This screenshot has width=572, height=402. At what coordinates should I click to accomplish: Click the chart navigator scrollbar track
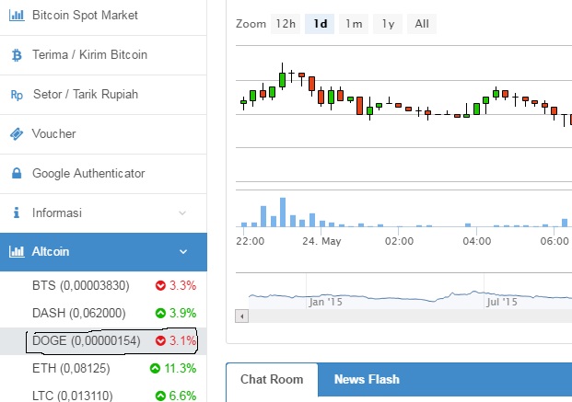pos(409,316)
